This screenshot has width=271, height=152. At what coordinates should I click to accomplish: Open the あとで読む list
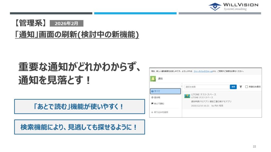[x=159, y=104]
